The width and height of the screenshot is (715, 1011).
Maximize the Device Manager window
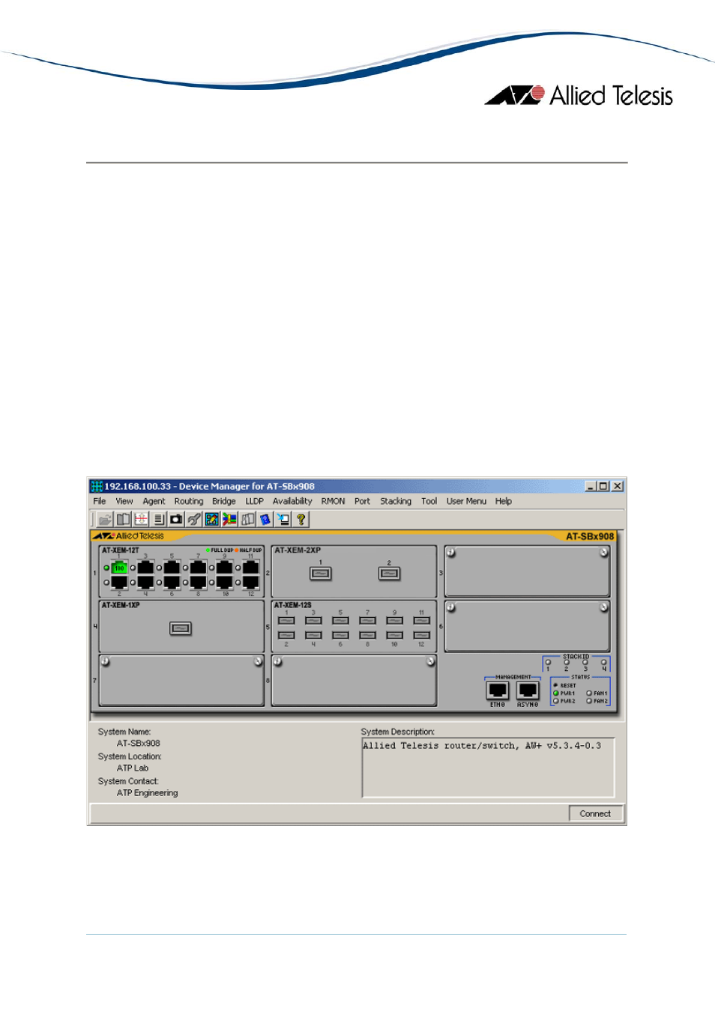click(604, 486)
